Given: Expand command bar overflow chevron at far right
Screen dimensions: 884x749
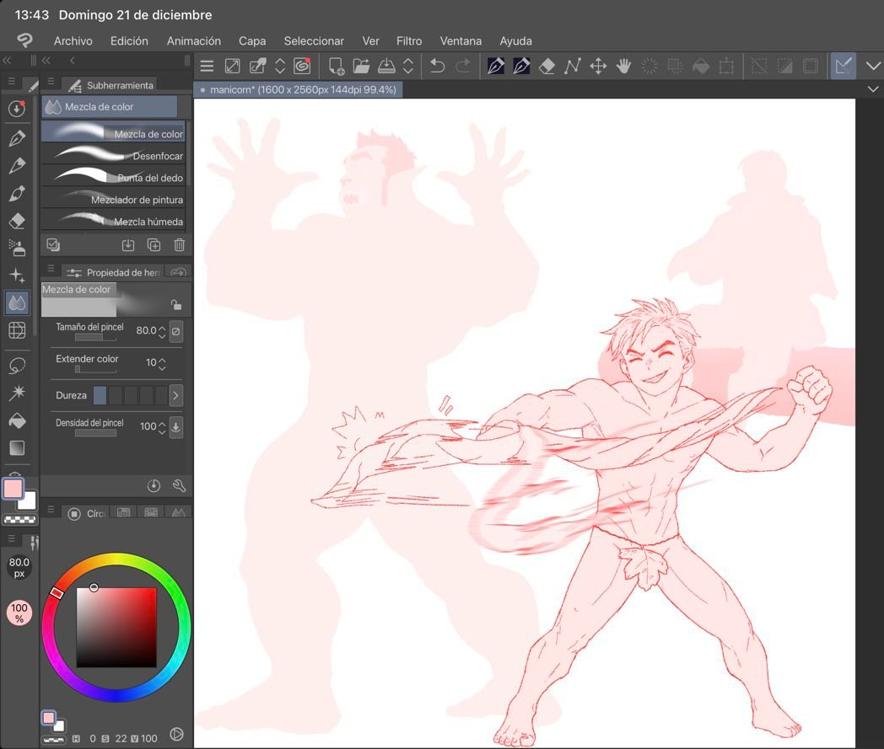Looking at the screenshot, I should (872, 66).
